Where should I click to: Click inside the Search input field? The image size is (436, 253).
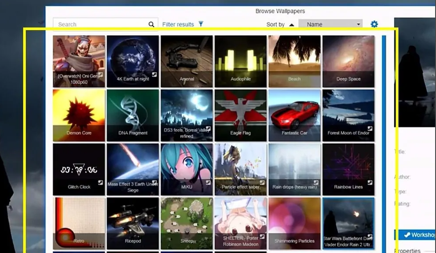[101, 25]
